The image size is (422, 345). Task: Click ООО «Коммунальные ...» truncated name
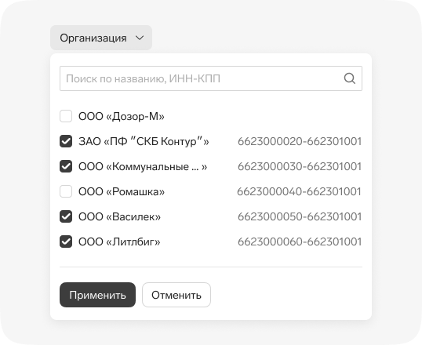coord(143,166)
